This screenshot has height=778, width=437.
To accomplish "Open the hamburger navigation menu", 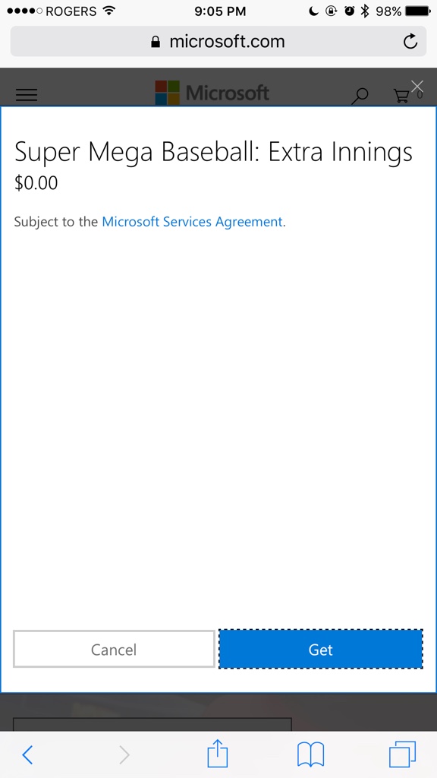I will [x=27, y=95].
